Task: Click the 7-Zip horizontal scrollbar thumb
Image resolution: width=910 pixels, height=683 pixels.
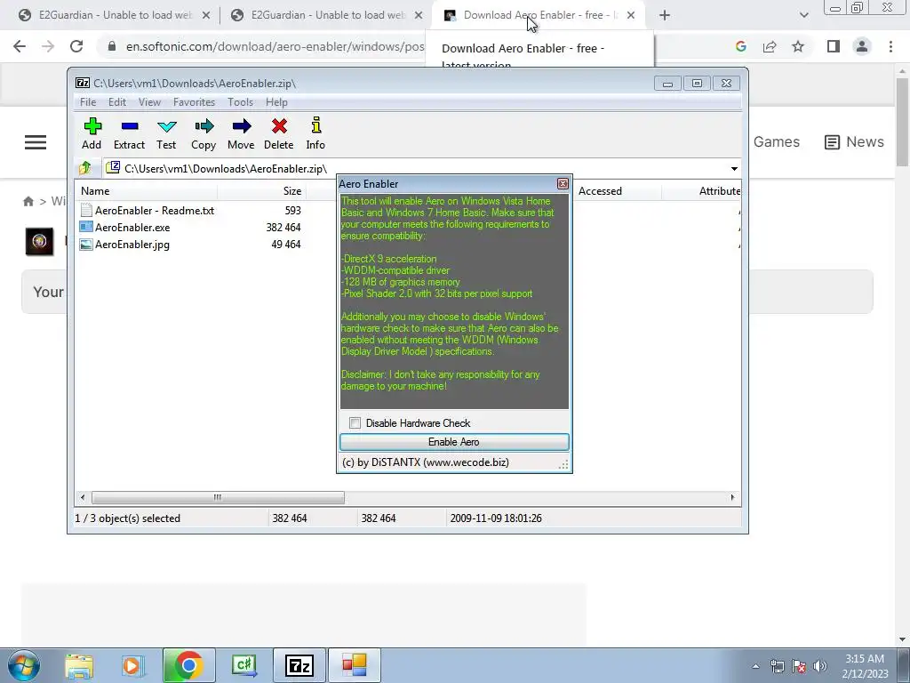Action: (218, 497)
